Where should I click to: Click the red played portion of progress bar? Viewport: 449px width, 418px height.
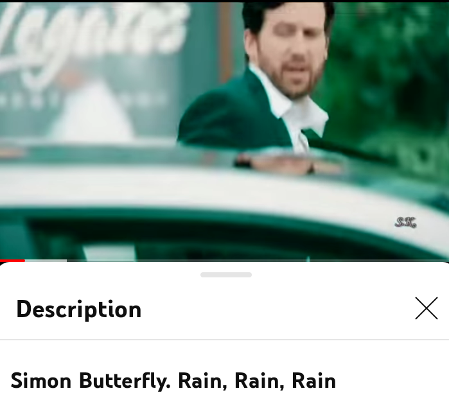[12, 261]
